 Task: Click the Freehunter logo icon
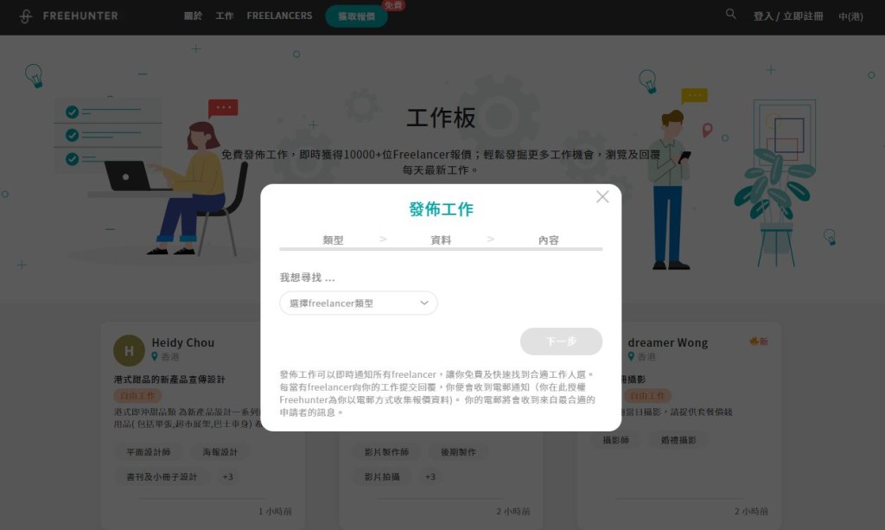pos(25,16)
